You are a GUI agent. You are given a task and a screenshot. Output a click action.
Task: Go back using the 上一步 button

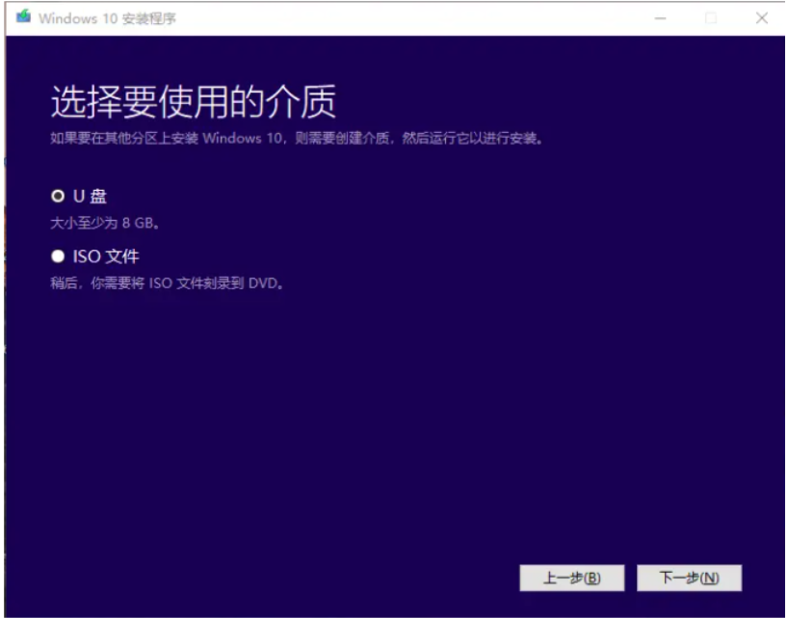(x=572, y=577)
